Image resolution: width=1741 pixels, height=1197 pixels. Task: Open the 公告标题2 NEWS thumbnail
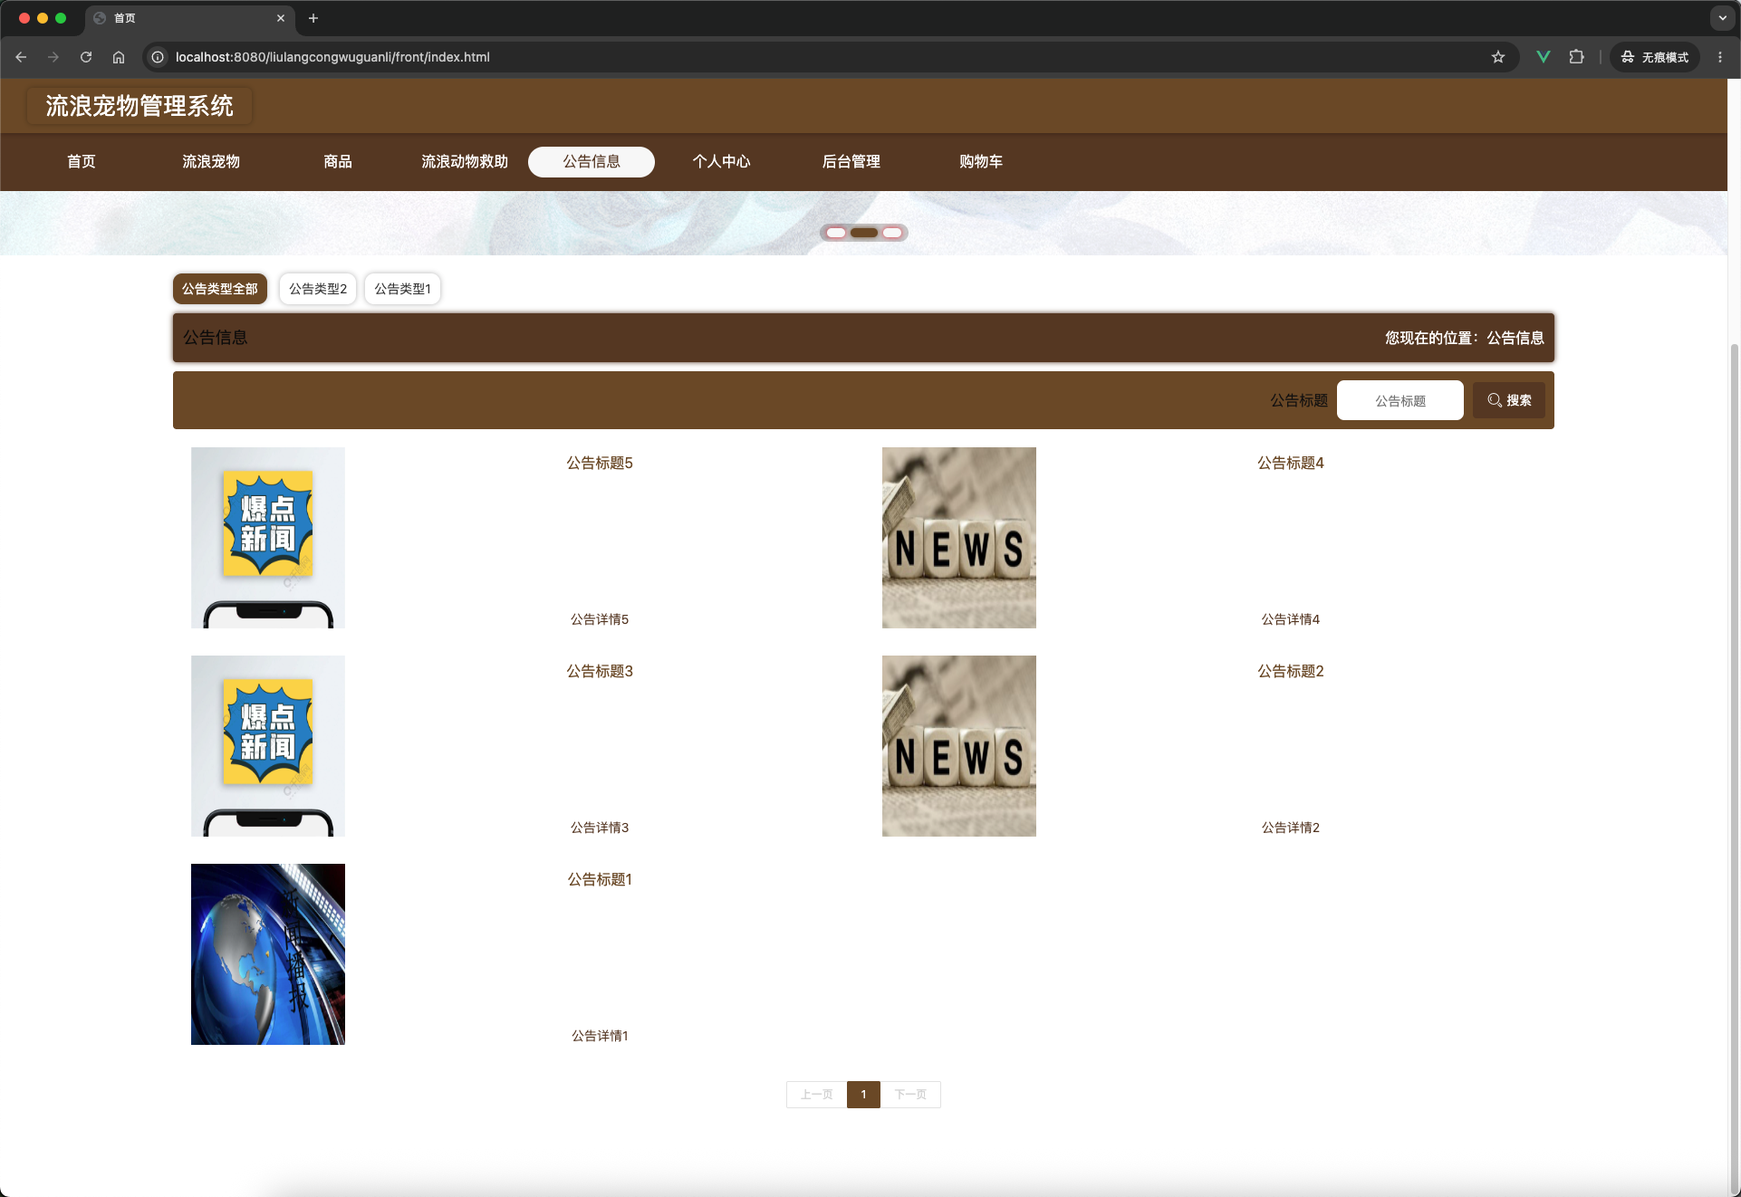959,746
